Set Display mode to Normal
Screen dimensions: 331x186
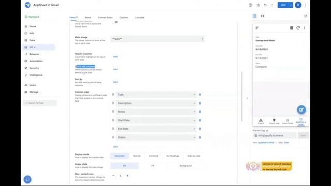tap(137, 156)
